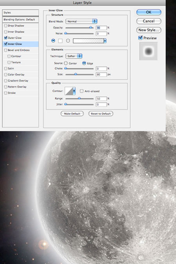176x264 pixels.
Task: Click the white glow color swatch
Action: click(60, 41)
